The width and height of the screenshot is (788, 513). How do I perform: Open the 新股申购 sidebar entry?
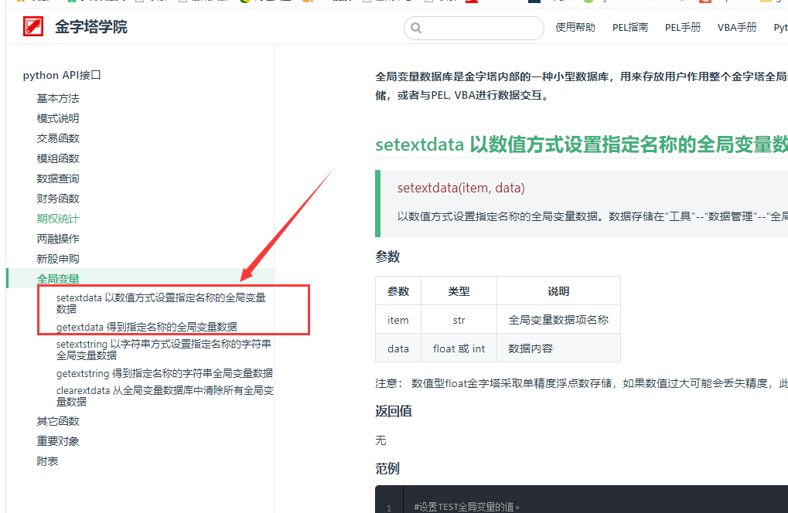click(x=58, y=259)
